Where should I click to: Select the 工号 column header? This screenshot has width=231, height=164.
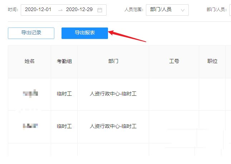click(174, 61)
